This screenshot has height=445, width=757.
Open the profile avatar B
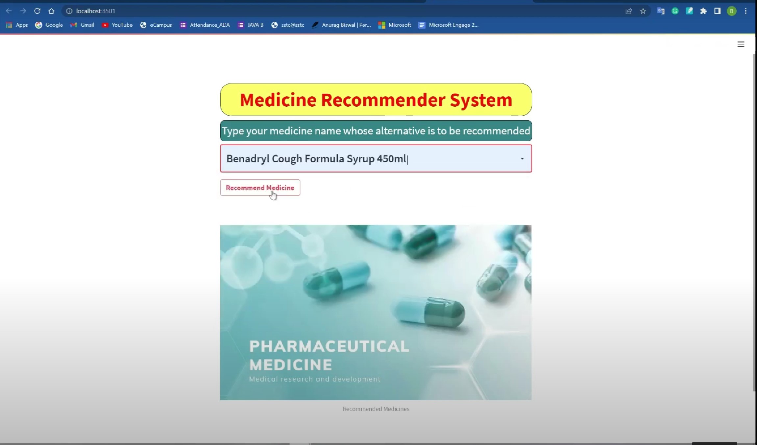(731, 11)
